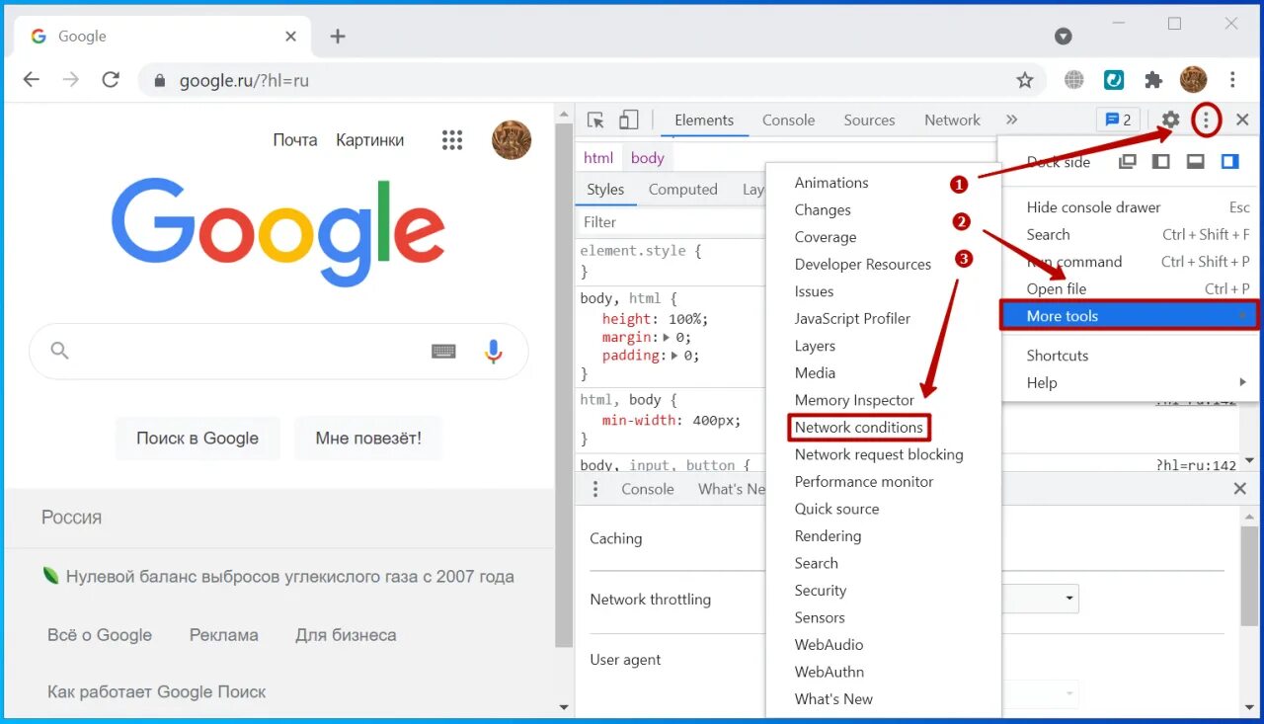The image size is (1264, 724).
Task: Open the Network throttling dropdown
Action: point(1040,599)
